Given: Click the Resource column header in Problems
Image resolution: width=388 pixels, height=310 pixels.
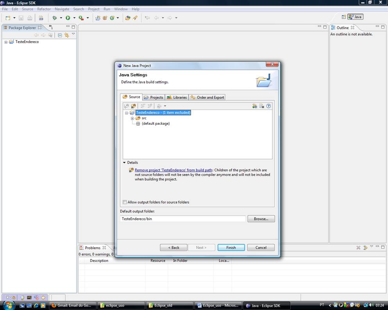Looking at the screenshot, I should click(x=158, y=260).
